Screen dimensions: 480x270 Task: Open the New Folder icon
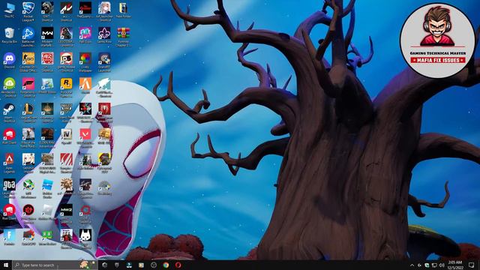point(123,10)
